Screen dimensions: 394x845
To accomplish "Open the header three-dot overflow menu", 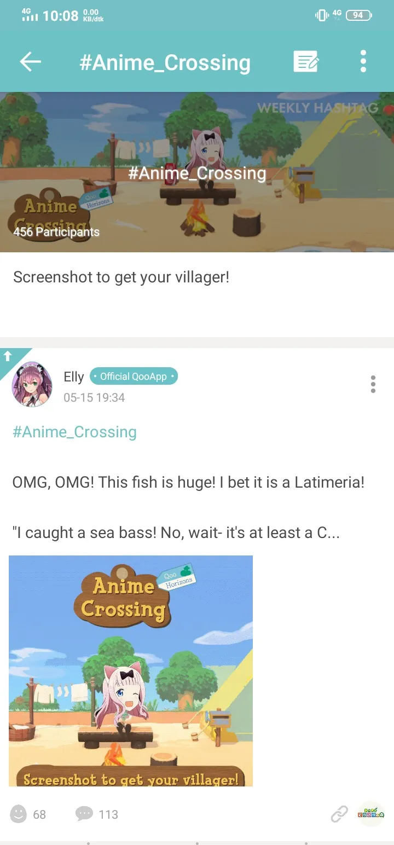I will 363,61.
